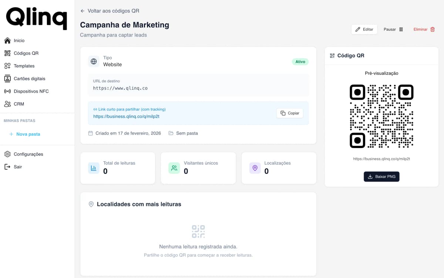Click the website globe icon on the QR card
Viewport: 444px width, 278px height.
(x=94, y=61)
